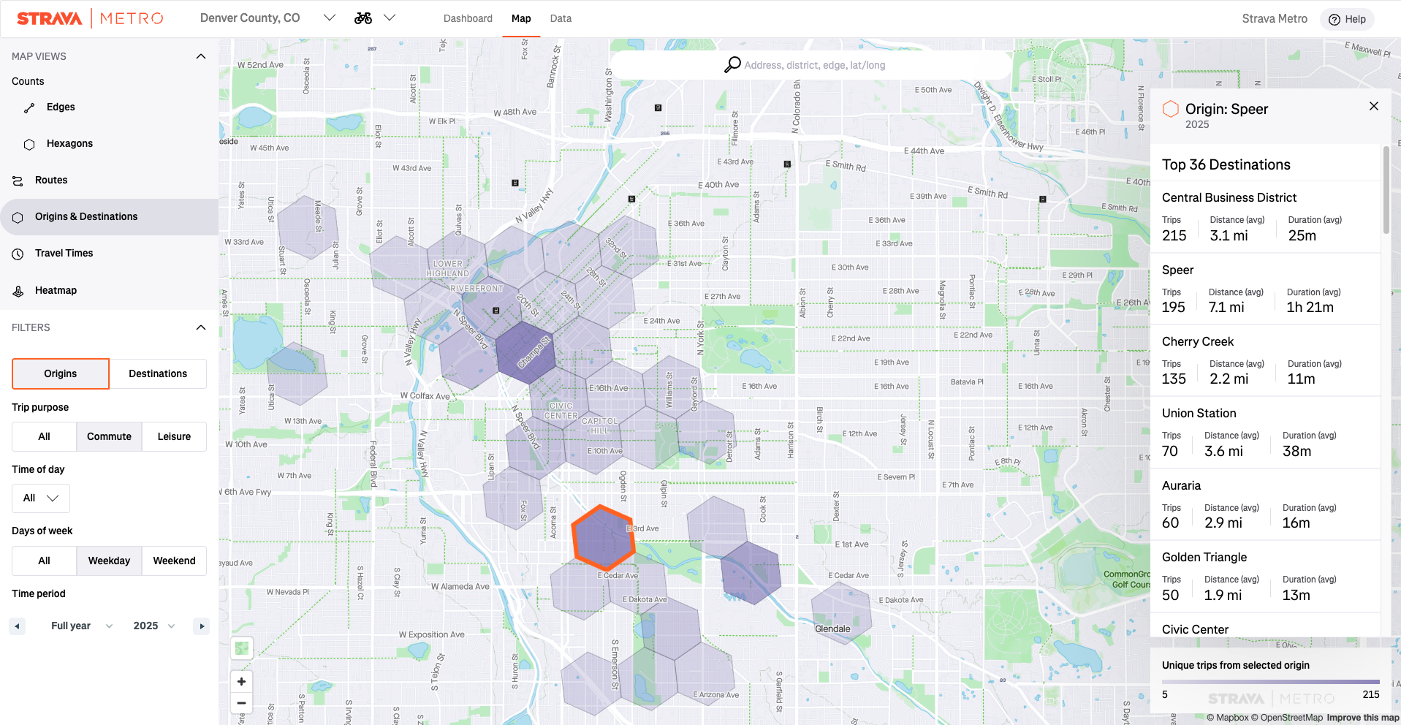This screenshot has height=725, width=1401.
Task: Collapse the Map Views section
Action: tap(201, 56)
